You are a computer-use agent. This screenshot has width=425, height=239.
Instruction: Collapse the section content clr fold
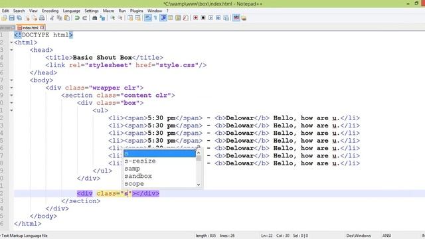pyautogui.click(x=11, y=96)
